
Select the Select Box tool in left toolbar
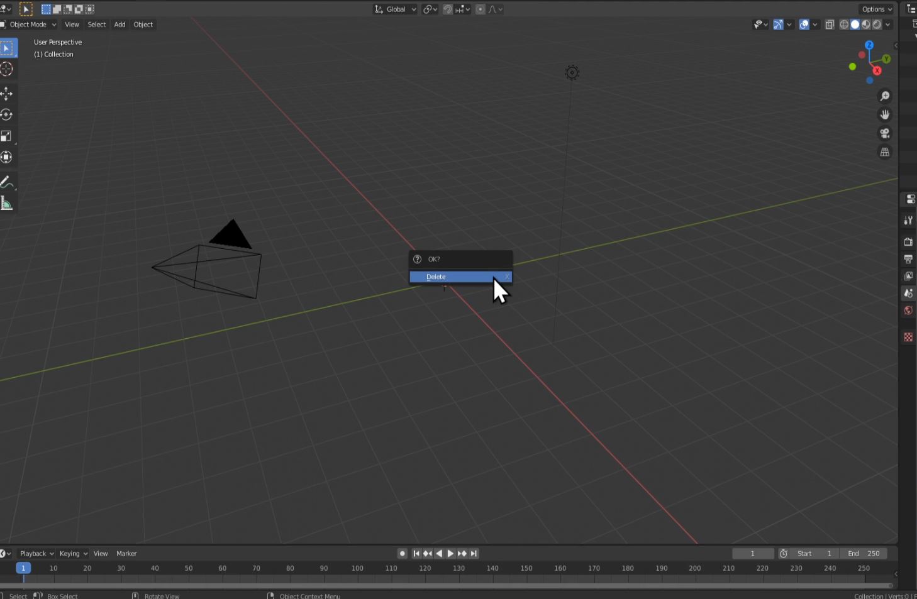pos(8,48)
